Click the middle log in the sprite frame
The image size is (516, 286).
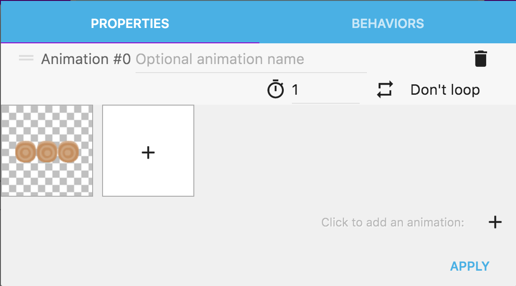pyautogui.click(x=47, y=152)
